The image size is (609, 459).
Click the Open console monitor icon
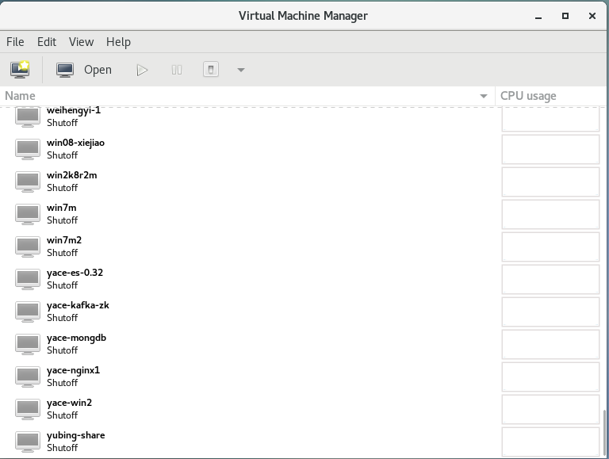tap(65, 71)
